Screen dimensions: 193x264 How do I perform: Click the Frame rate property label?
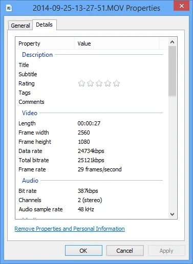pos(32,169)
